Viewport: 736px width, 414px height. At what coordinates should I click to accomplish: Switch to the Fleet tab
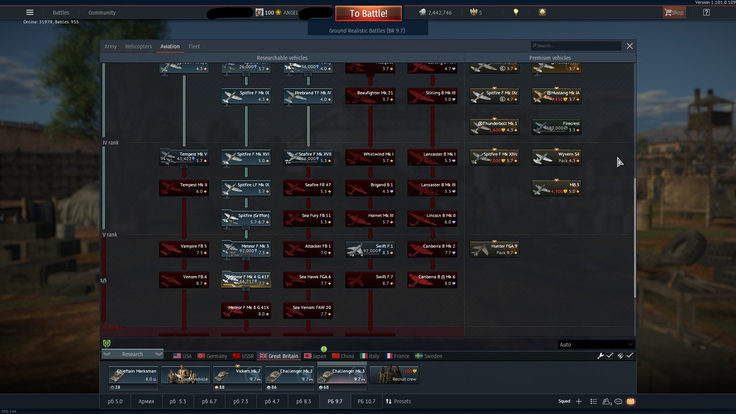(194, 46)
